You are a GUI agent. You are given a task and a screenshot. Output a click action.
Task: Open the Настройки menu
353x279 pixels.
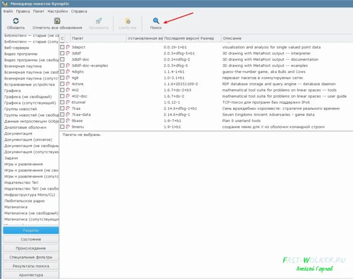click(x=58, y=11)
